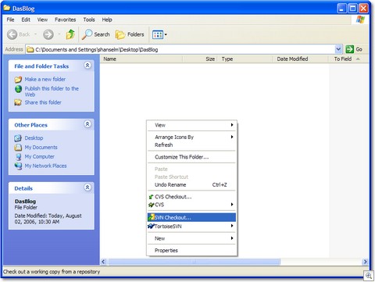Click the folder icon in the address bar
This screenshot has width=375, height=282.
(30, 49)
